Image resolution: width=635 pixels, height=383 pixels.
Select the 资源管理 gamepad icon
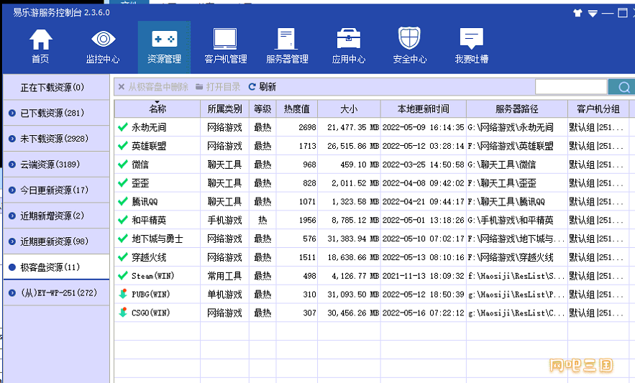coord(164,40)
